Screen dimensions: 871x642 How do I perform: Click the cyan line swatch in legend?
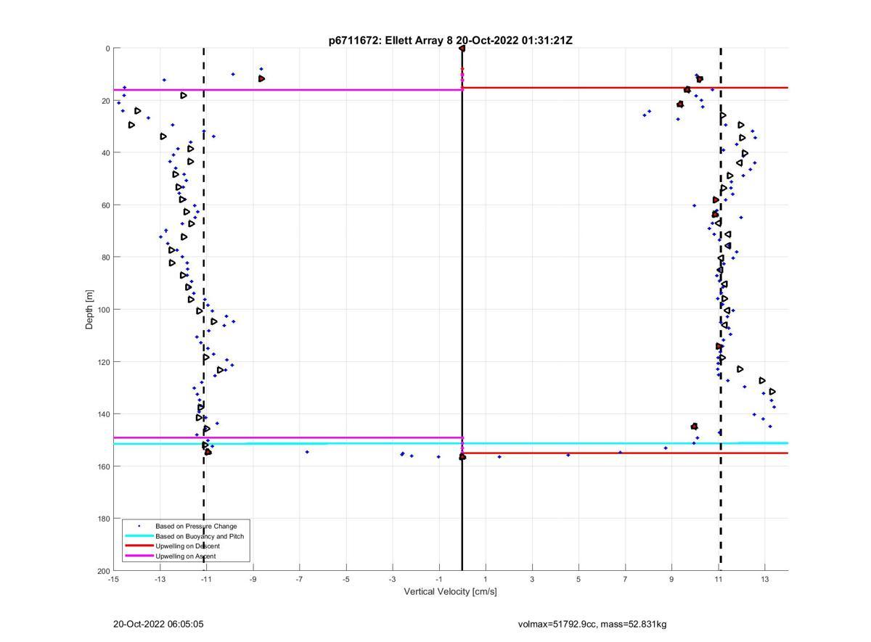pyautogui.click(x=139, y=536)
